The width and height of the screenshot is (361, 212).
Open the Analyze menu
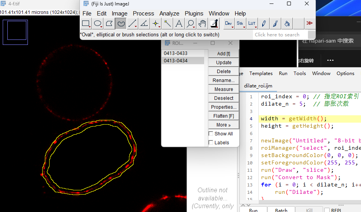[169, 14]
